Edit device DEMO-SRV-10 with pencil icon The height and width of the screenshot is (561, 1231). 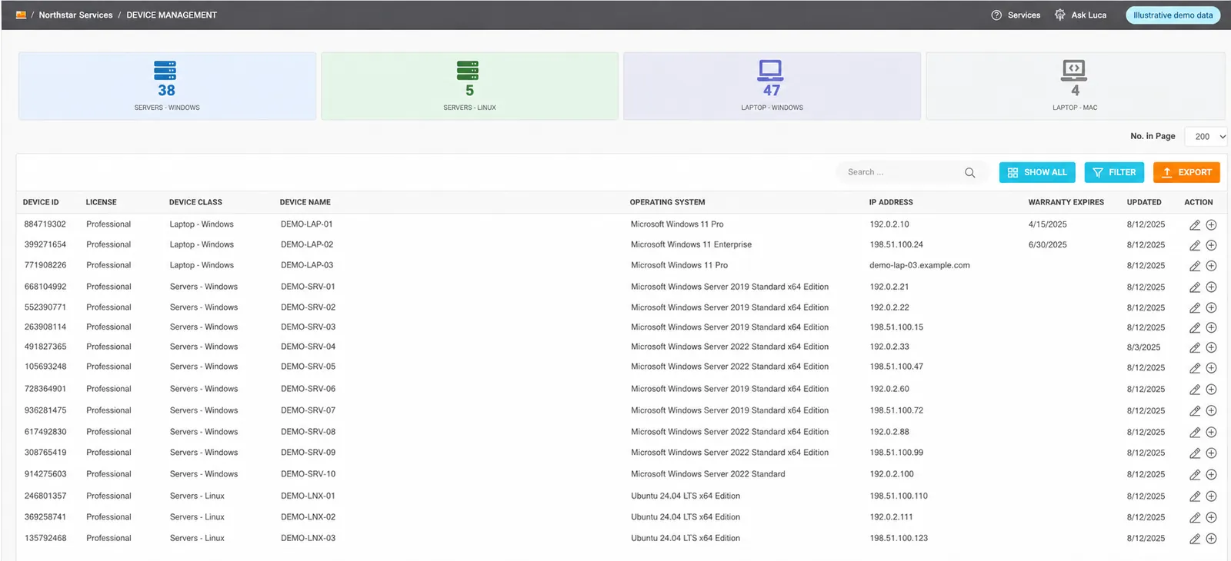pos(1195,475)
